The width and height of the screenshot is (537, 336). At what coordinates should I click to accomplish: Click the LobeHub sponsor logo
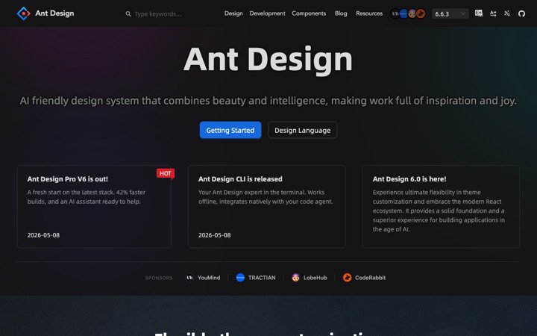click(295, 277)
